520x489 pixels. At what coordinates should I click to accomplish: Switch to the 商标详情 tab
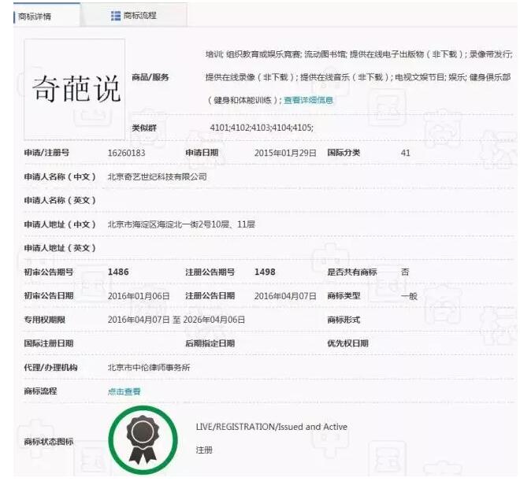click(x=46, y=15)
